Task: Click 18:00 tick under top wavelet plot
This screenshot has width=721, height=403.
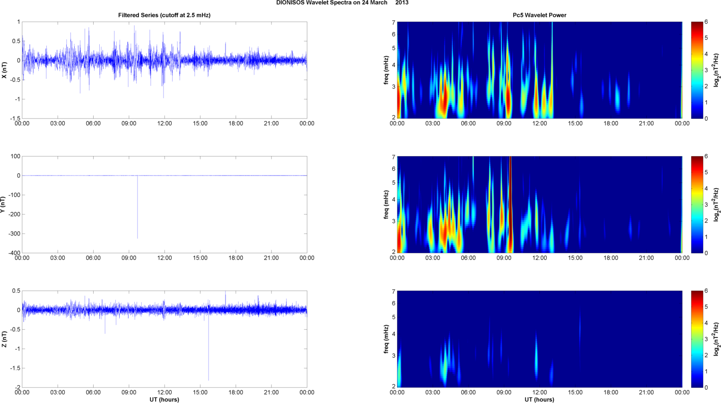Action: [611, 124]
